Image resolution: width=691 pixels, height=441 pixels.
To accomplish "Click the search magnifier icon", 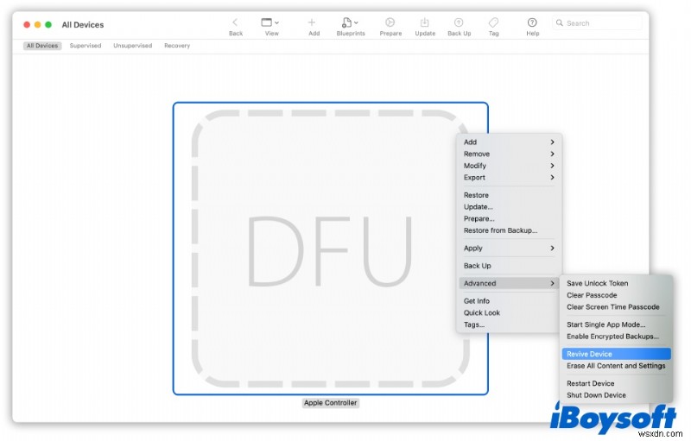I will [560, 23].
